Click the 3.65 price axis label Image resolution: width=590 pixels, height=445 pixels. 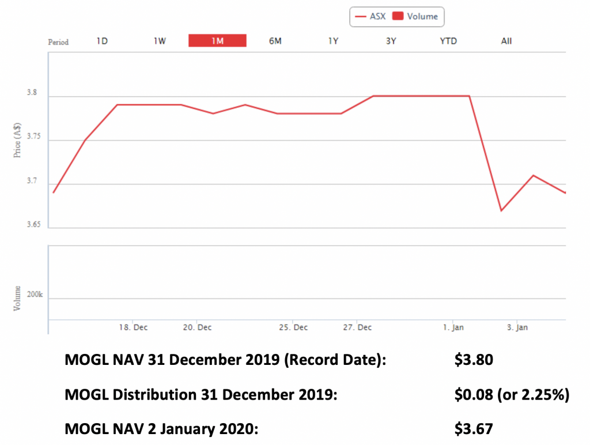pos(33,224)
